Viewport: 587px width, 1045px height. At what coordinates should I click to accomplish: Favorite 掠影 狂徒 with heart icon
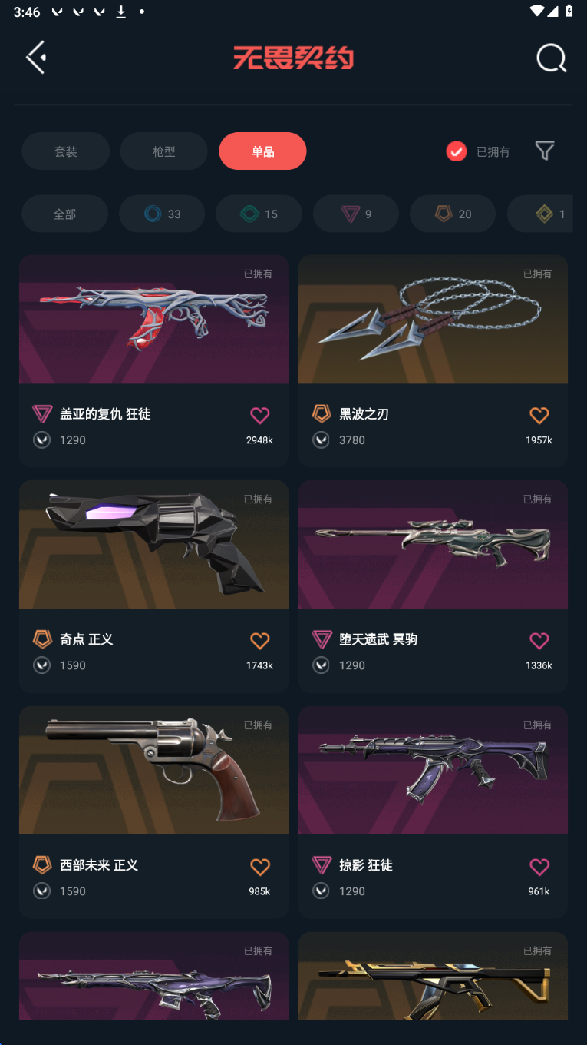point(539,867)
